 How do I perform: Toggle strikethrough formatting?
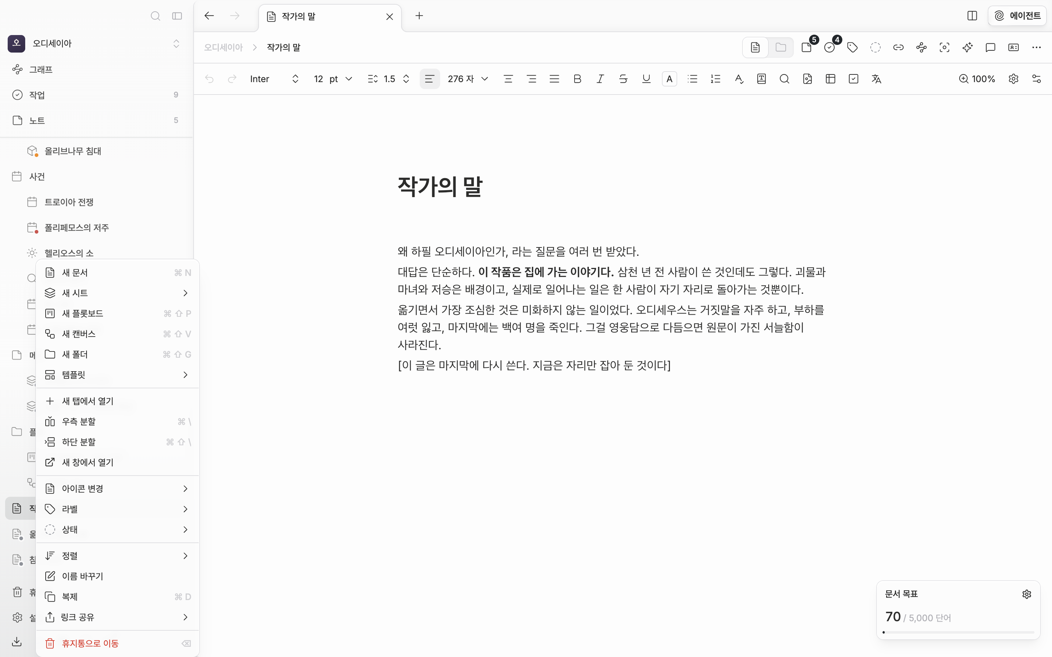[624, 78]
